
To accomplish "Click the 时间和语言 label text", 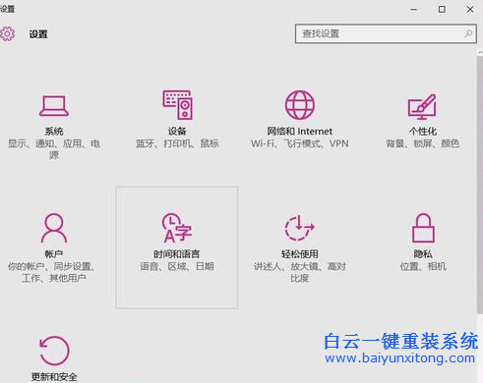I will coord(177,254).
